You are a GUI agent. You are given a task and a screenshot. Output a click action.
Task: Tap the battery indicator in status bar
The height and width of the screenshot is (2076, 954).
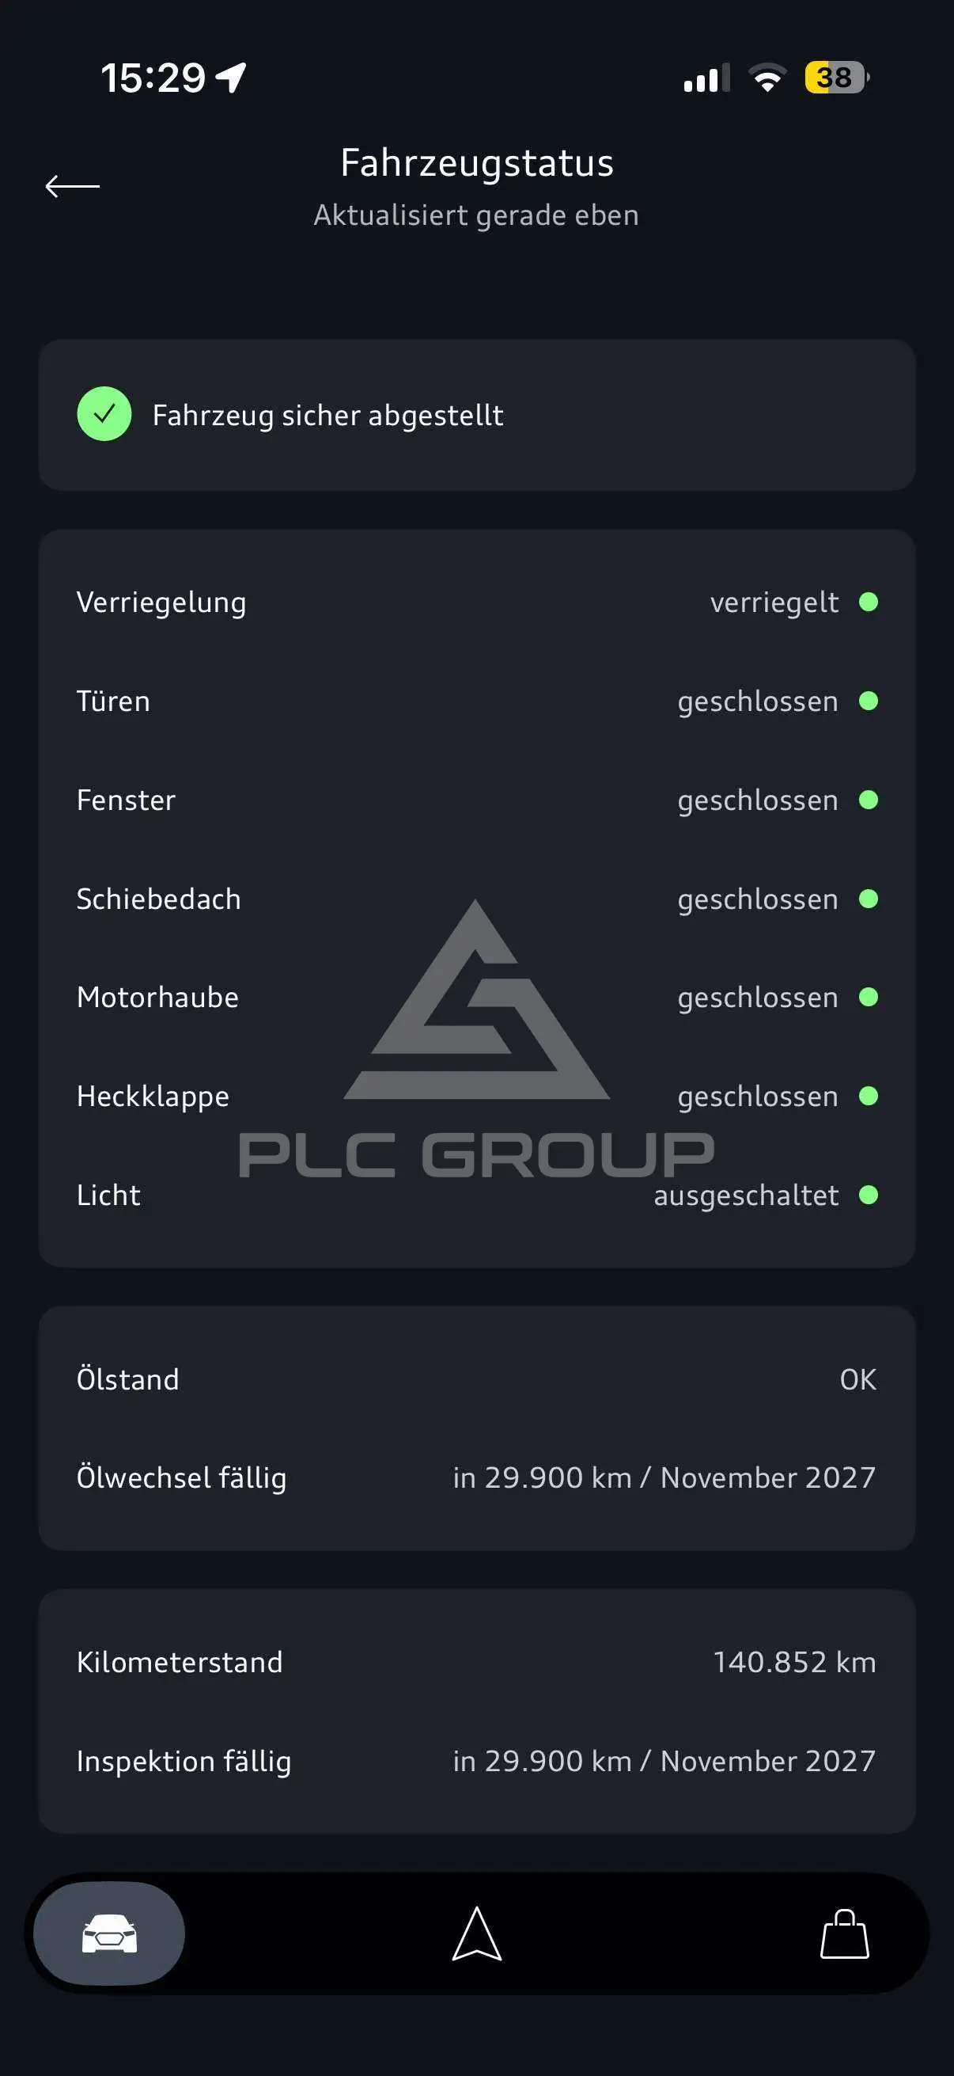[836, 78]
